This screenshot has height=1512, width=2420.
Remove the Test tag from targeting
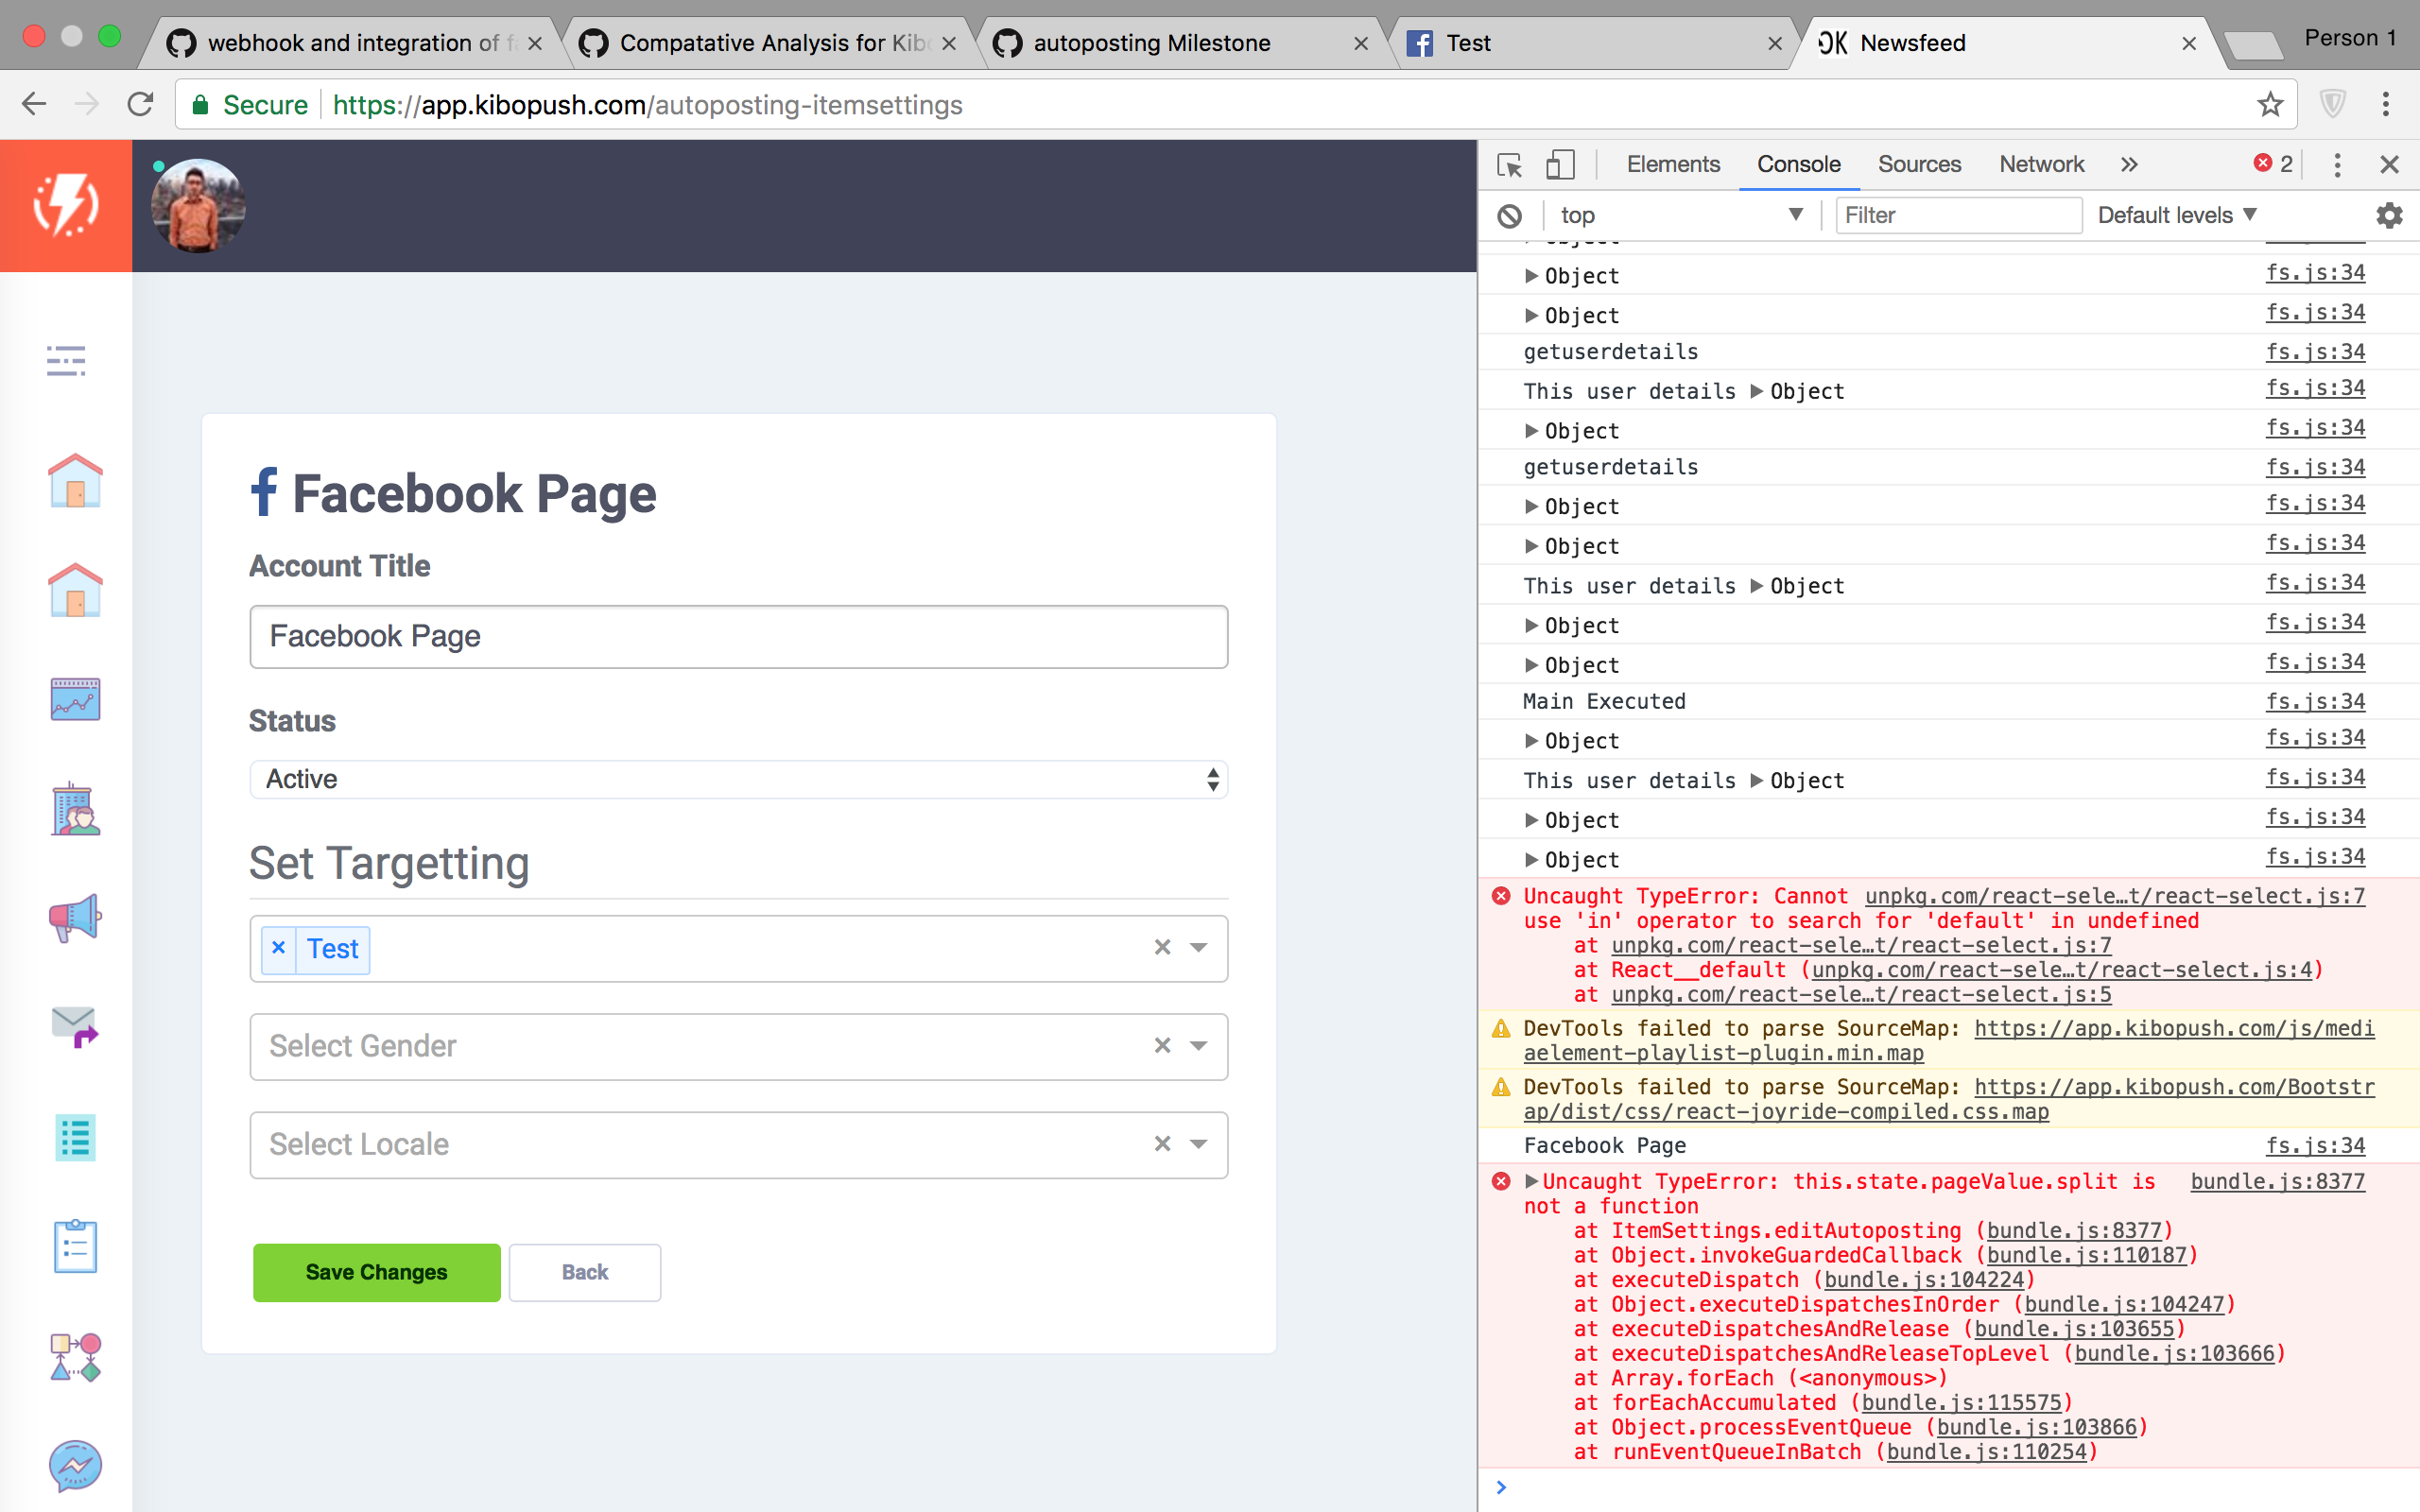[x=279, y=948]
